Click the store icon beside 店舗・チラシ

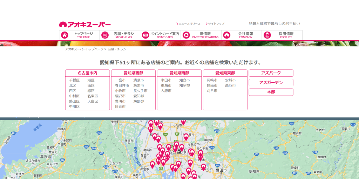tap(105, 35)
